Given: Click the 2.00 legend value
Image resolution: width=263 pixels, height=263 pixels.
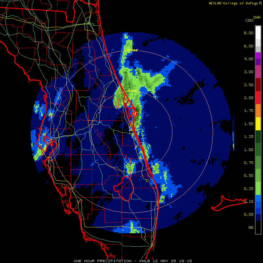Looking at the screenshot, I should (249, 98).
